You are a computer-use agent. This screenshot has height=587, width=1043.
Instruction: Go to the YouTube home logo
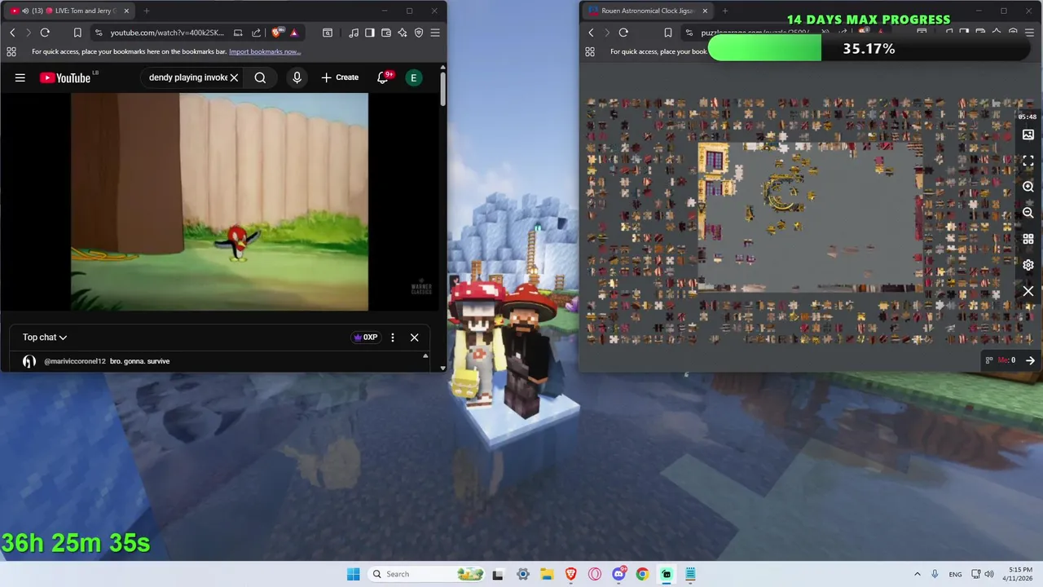tap(65, 77)
